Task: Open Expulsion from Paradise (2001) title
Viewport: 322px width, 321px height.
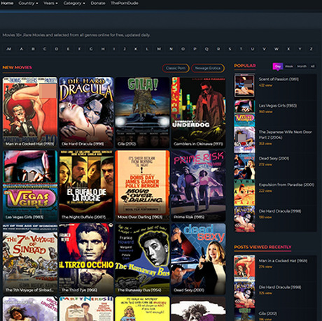Action: (x=286, y=185)
